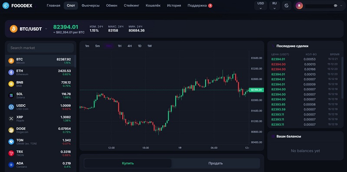Image resolution: width=347 pixels, height=172 pixels.
Task: Select the Спот tab
Action: pos(71,6)
